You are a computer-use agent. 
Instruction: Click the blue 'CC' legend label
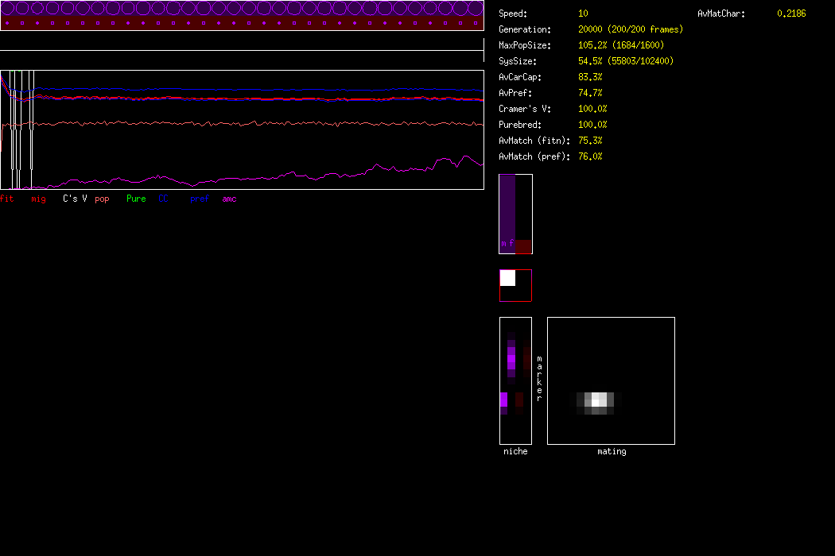[164, 199]
